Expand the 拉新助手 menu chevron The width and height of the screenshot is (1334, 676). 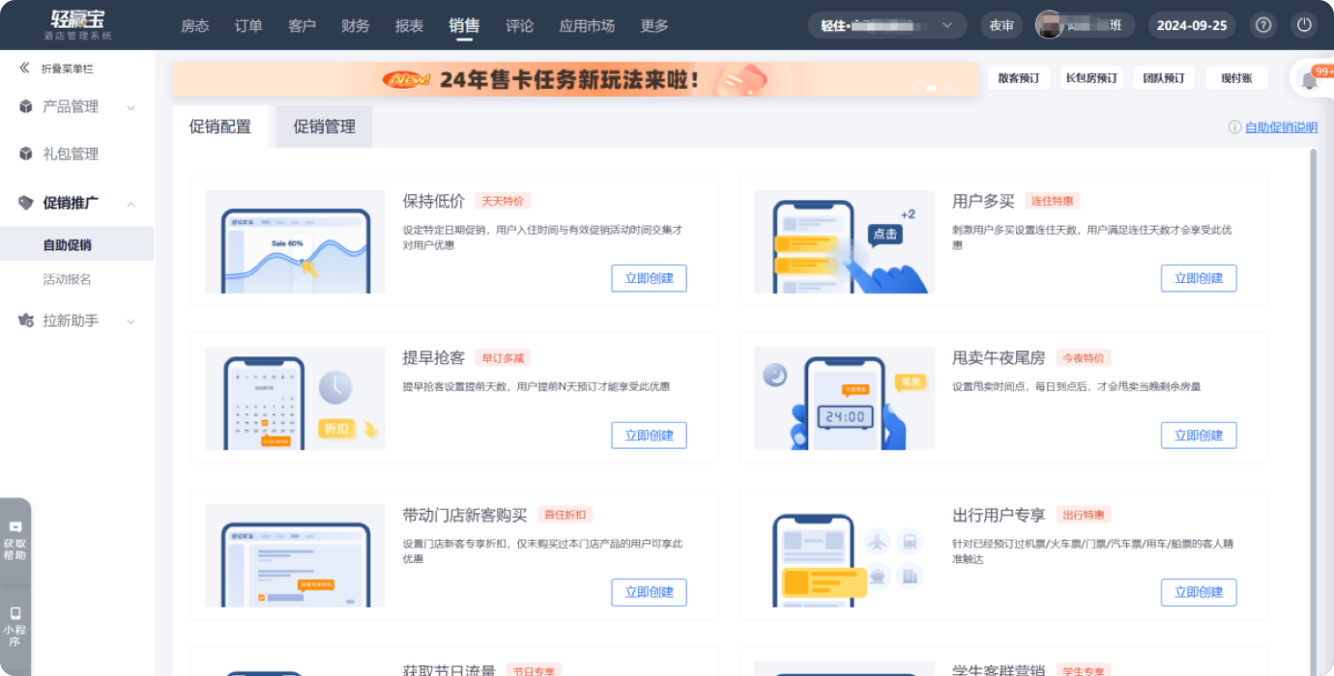pyautogui.click(x=130, y=321)
